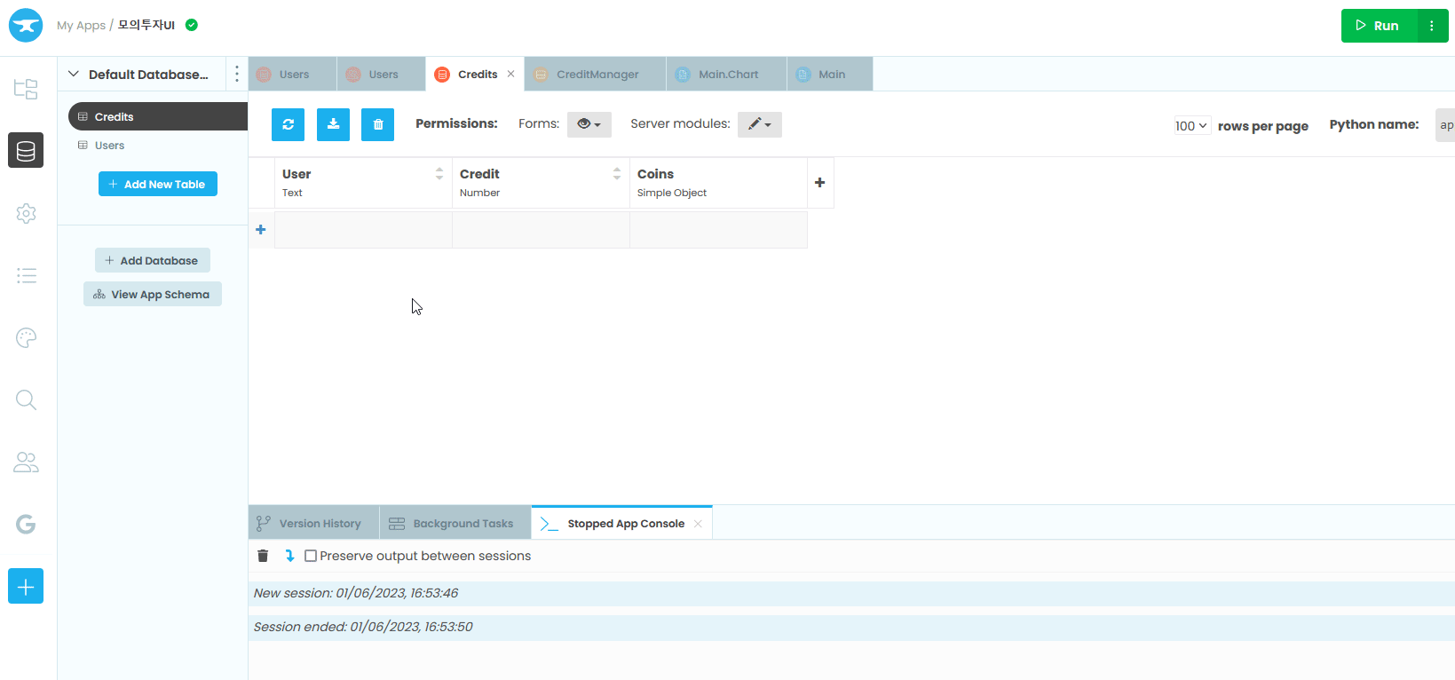Click View App Schema button

tap(153, 294)
